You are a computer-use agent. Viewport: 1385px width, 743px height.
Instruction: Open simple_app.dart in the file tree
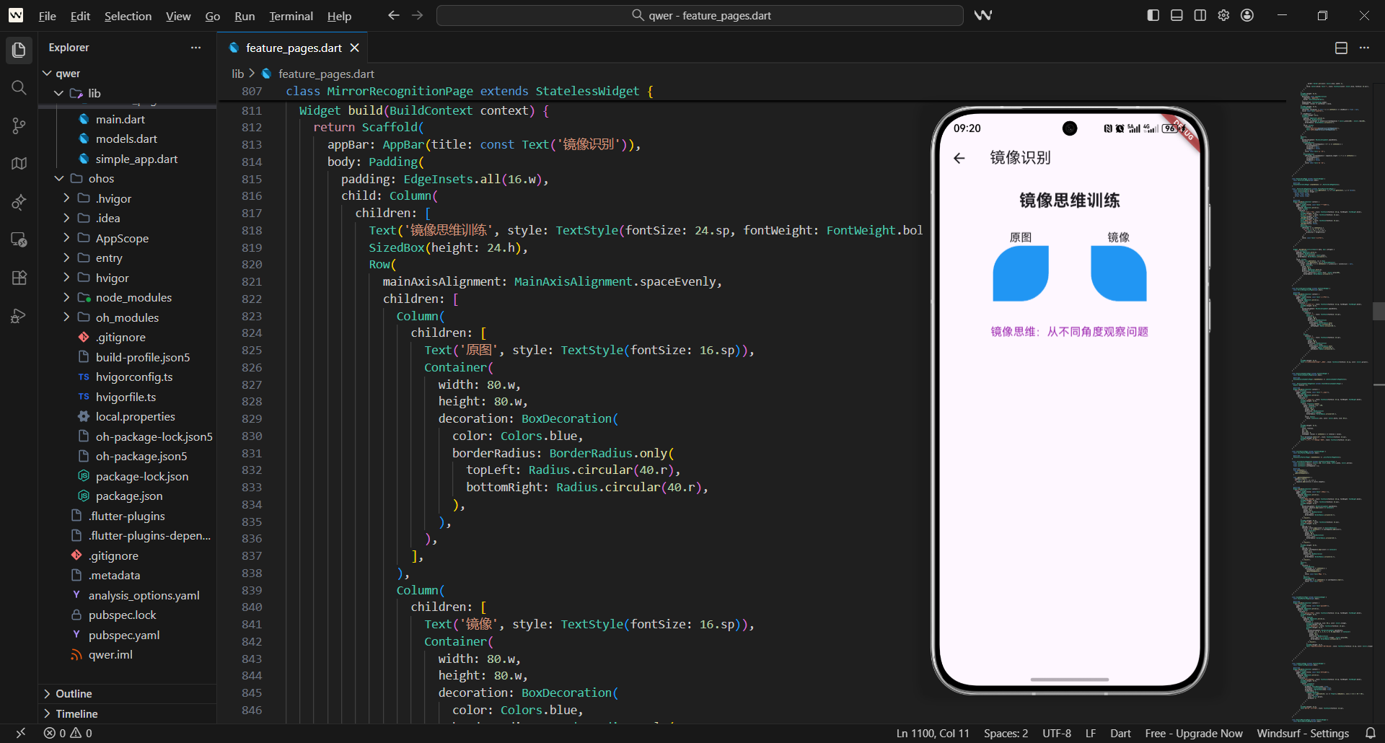point(136,159)
